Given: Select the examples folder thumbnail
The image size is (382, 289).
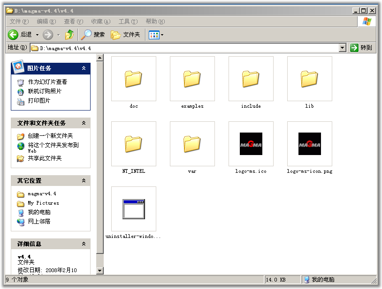Looking at the screenshot, I should pos(192,79).
